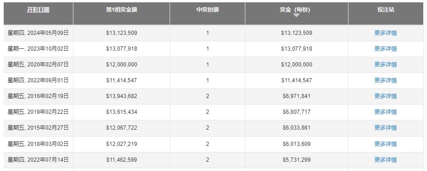Select the 星期五, 2020年02月07日 date cell
This screenshot has width=427, height=171.
click(x=39, y=65)
